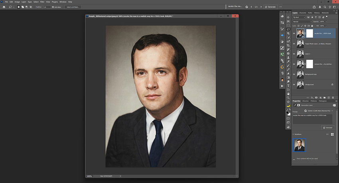This screenshot has width=339, height=183.
Task: Collapse the Variations section
Action: [294, 134]
